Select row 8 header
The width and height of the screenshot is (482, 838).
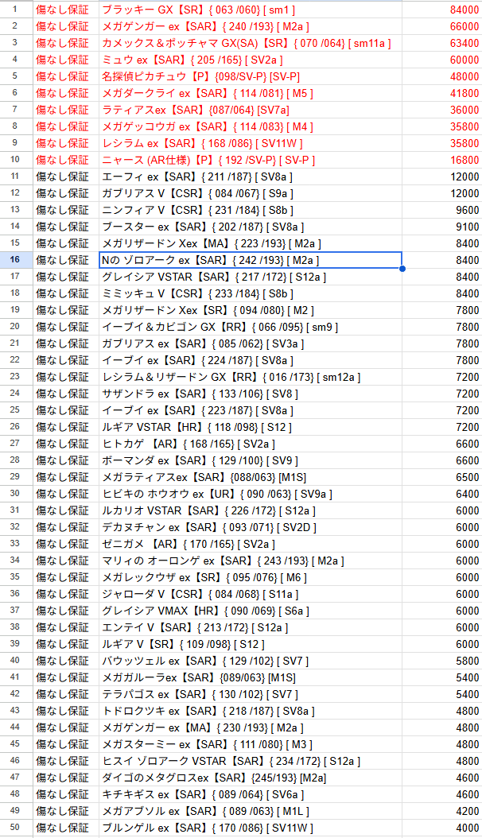(x=15, y=126)
